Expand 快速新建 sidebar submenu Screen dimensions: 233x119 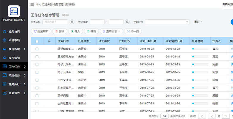14,49
